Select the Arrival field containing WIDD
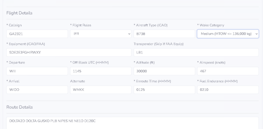263x129 pixels. 37,90
